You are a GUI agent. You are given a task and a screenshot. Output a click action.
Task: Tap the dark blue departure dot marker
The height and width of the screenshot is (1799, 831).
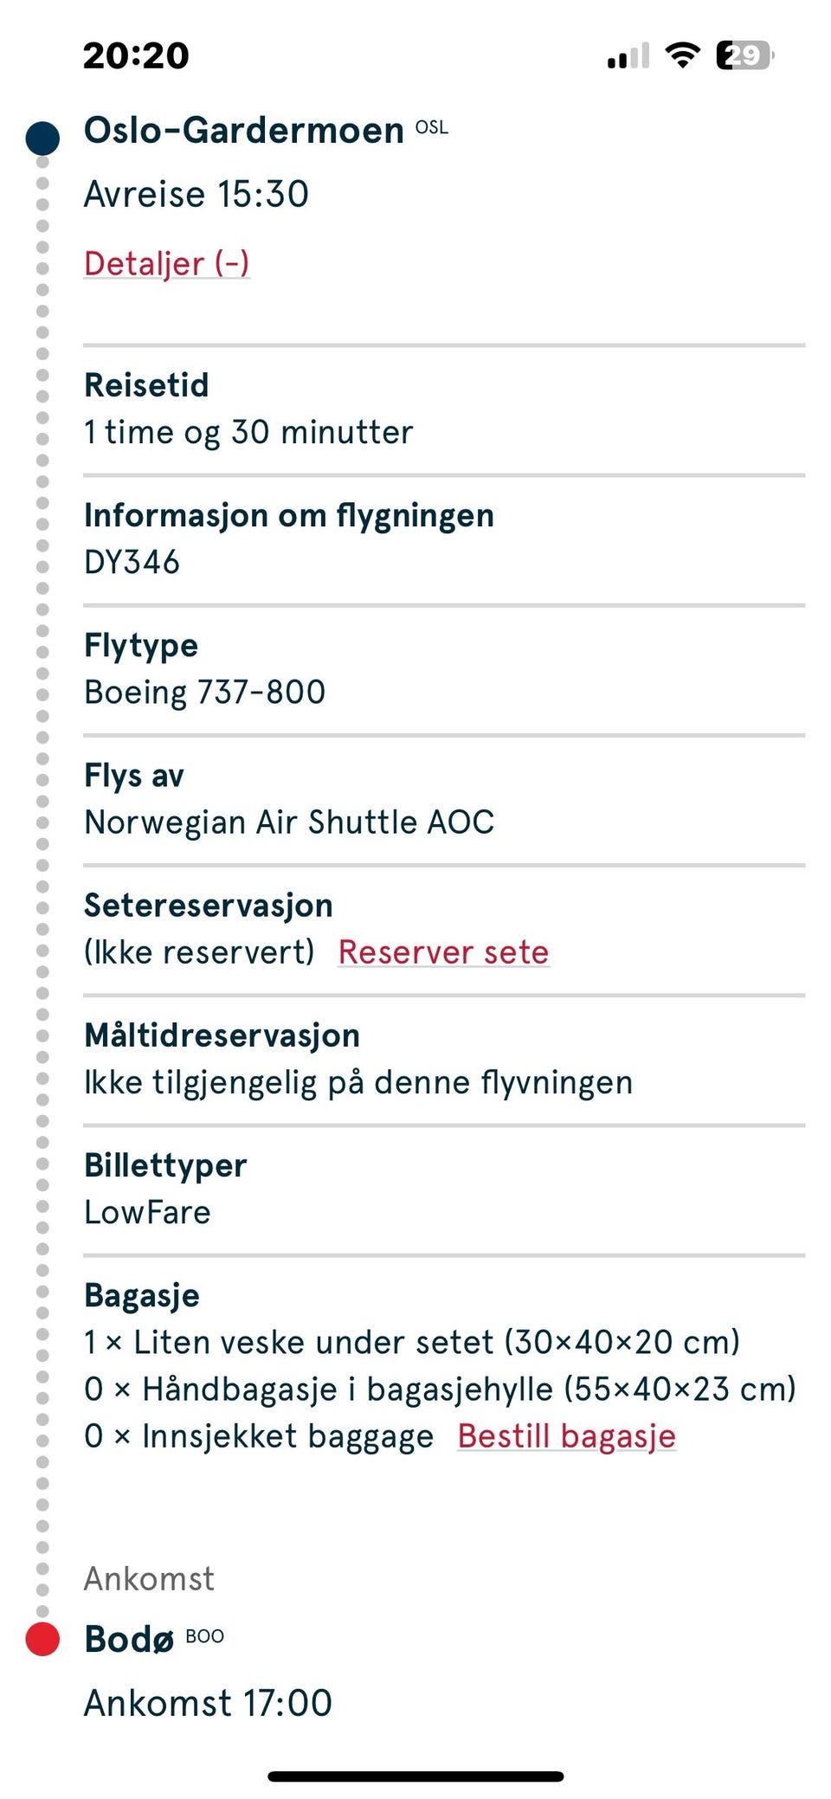pyautogui.click(x=42, y=139)
